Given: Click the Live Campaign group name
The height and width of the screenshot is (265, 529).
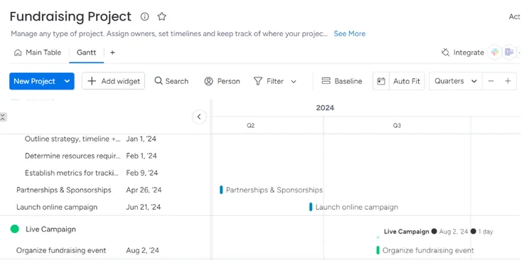Looking at the screenshot, I should [x=50, y=229].
